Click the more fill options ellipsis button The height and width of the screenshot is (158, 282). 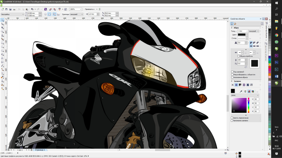(257, 92)
